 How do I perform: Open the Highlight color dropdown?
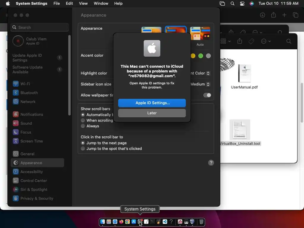208,73
